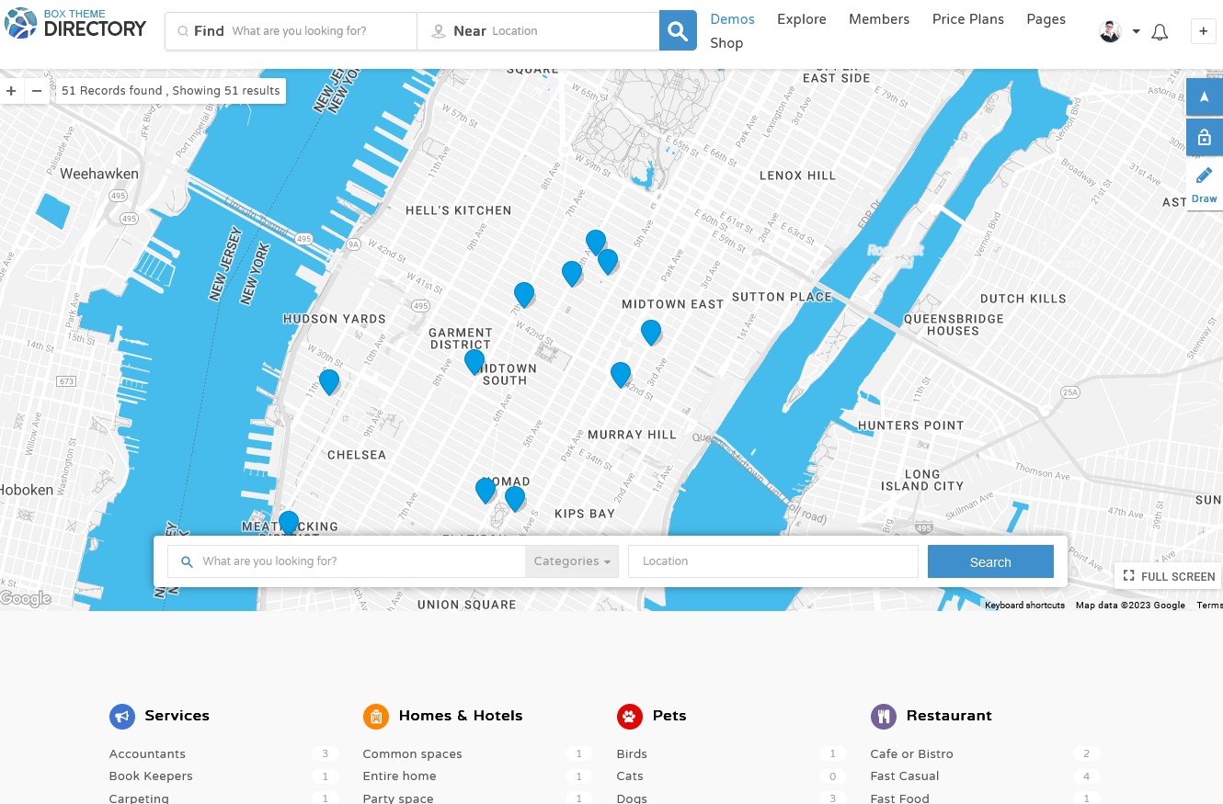Zoom out the map with minus button
The width and height of the screenshot is (1223, 804).
click(x=37, y=91)
